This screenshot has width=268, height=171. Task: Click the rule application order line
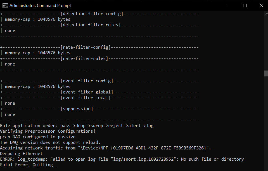[x=77, y=125]
